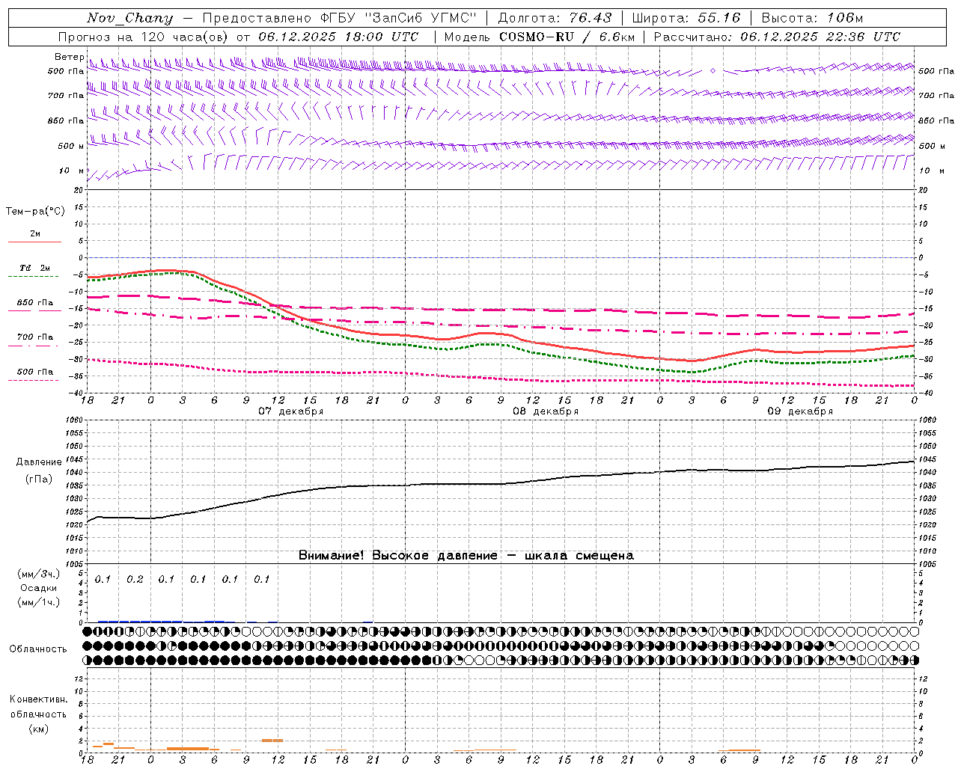Click the "(мм/1ч.)" unit label
This screenshot has height=766, width=958.
pos(38,602)
